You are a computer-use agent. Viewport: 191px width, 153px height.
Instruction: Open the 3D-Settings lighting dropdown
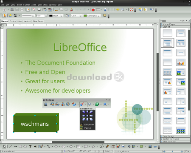coord(93,105)
